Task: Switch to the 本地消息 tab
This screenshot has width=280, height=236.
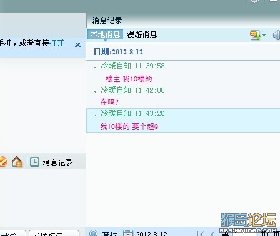Action: pyautogui.click(x=105, y=34)
